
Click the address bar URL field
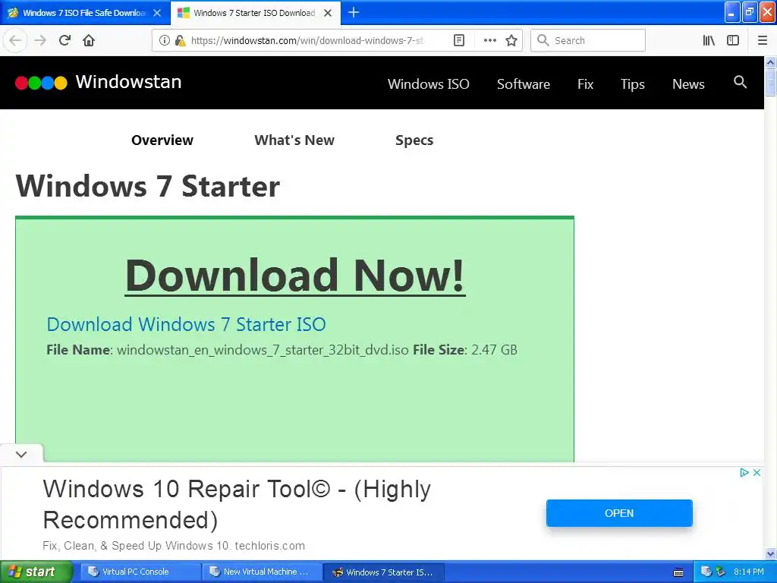tap(307, 40)
